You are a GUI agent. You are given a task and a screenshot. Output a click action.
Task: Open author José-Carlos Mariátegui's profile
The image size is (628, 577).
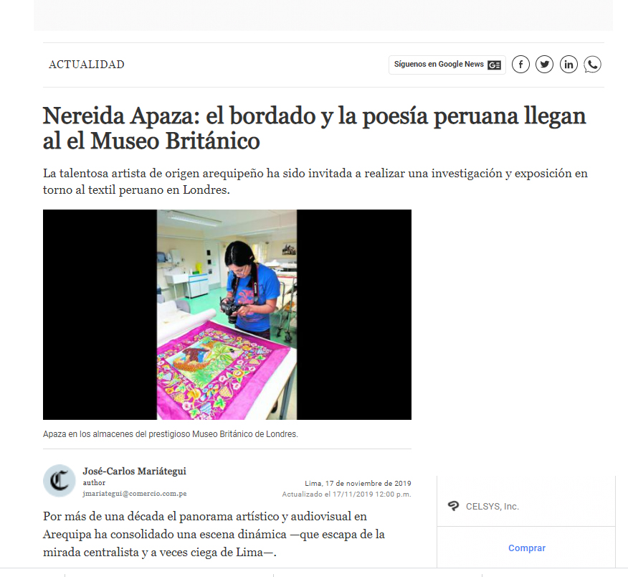135,471
